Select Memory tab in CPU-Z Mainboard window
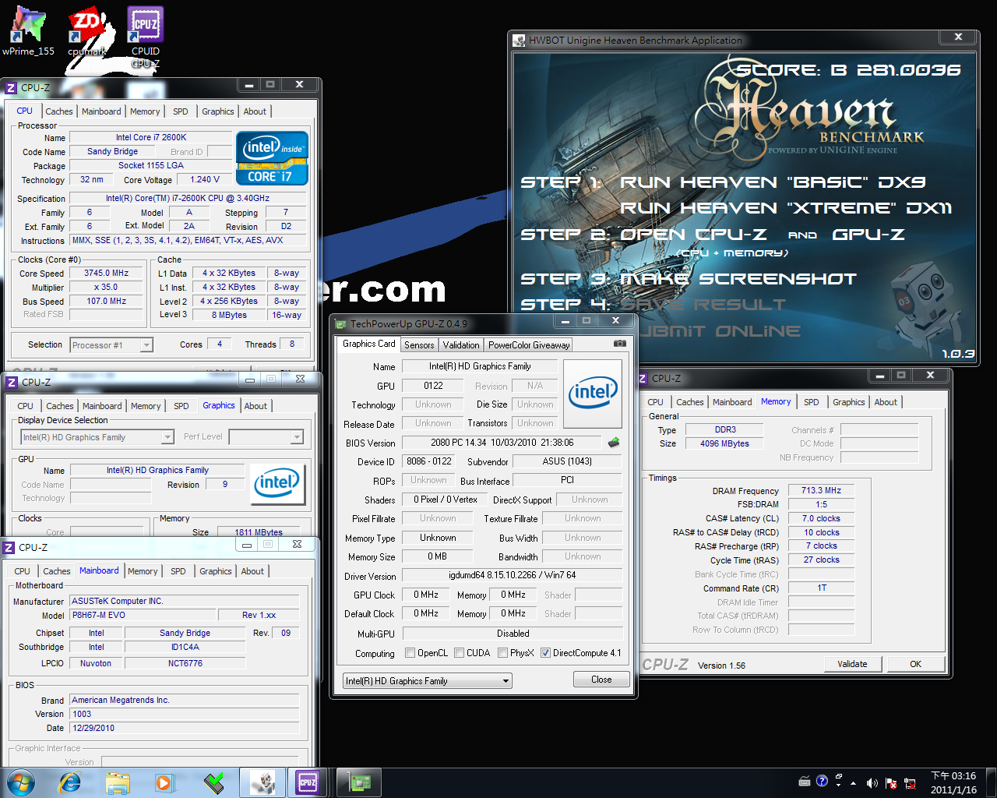Viewport: 997px width, 798px height. pyautogui.click(x=143, y=571)
